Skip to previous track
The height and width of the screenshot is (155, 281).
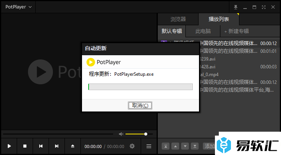click(x=41, y=146)
